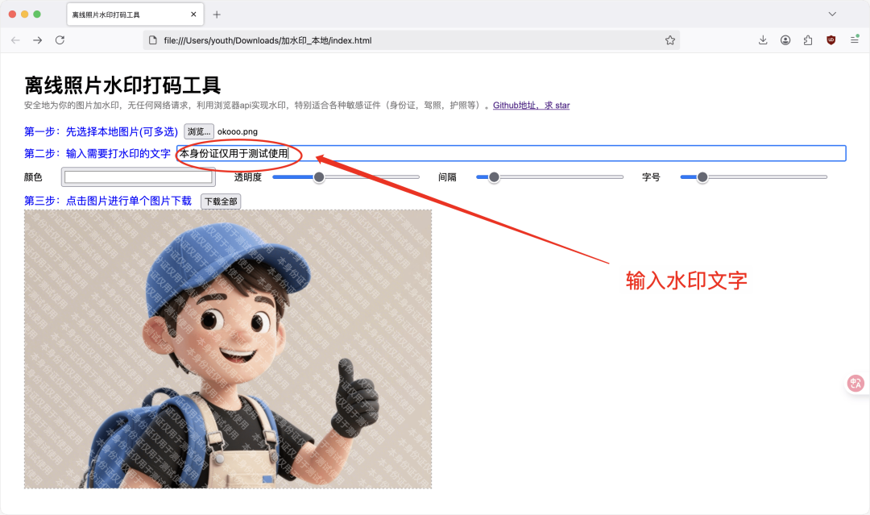Open the 浏览... file picker
The image size is (870, 515).
pos(198,131)
